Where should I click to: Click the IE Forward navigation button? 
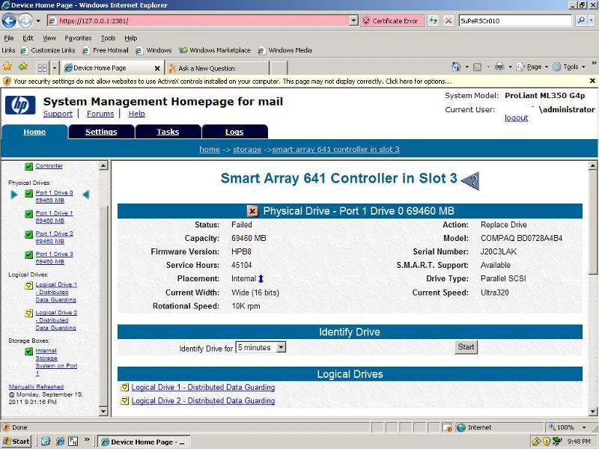click(x=25, y=21)
